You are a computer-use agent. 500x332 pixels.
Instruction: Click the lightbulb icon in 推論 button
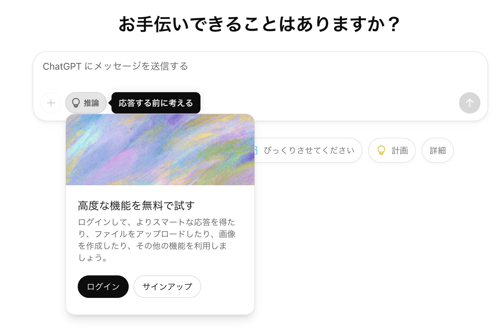[76, 103]
